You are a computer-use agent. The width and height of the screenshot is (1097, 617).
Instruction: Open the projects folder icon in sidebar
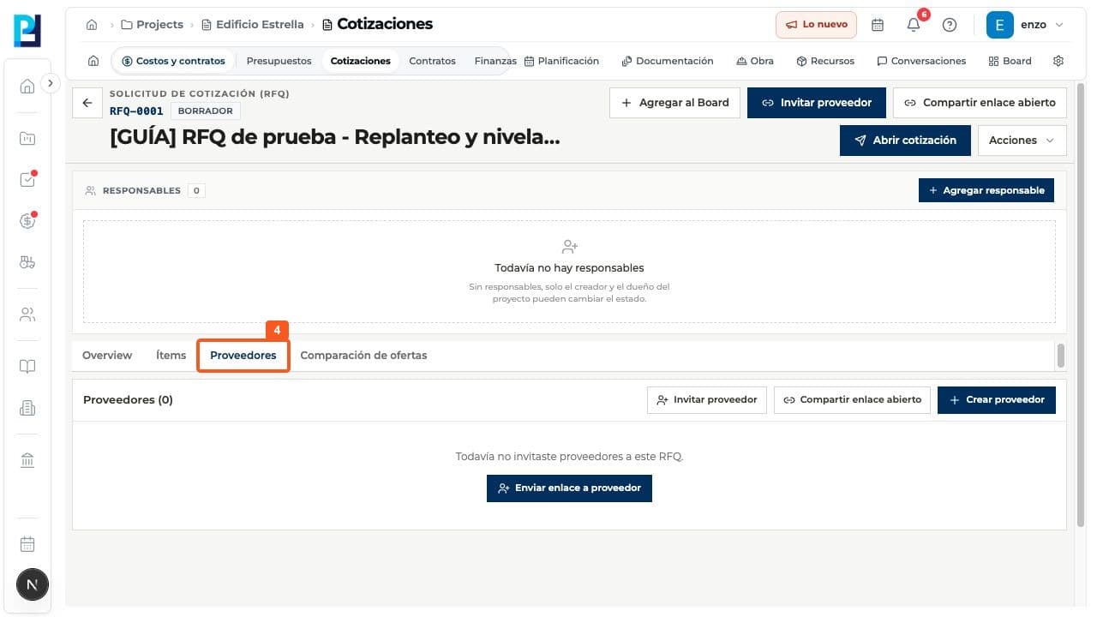click(27, 138)
